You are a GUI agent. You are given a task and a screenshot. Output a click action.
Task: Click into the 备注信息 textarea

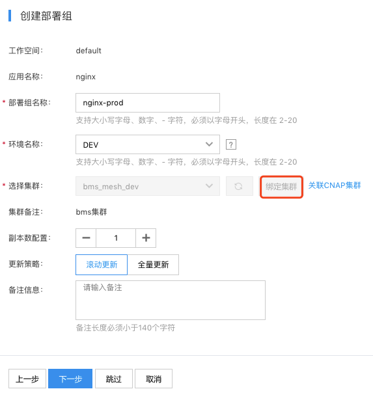coord(171,301)
